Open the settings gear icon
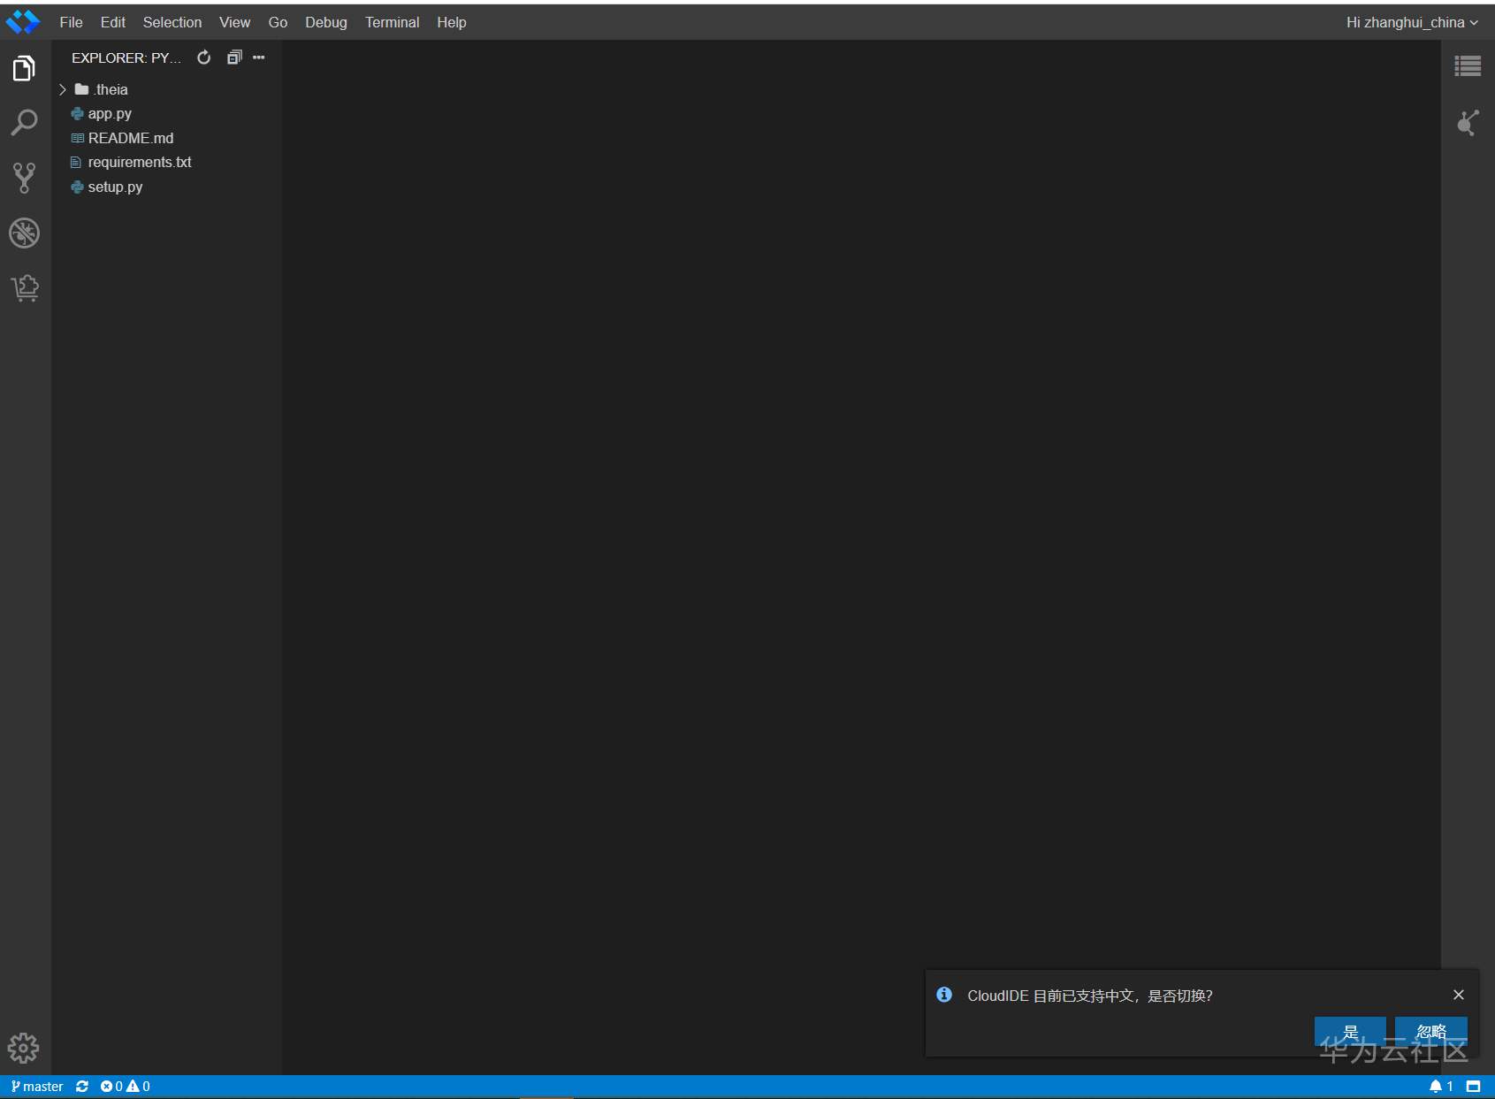Viewport: 1495px width, 1099px height. point(24,1048)
